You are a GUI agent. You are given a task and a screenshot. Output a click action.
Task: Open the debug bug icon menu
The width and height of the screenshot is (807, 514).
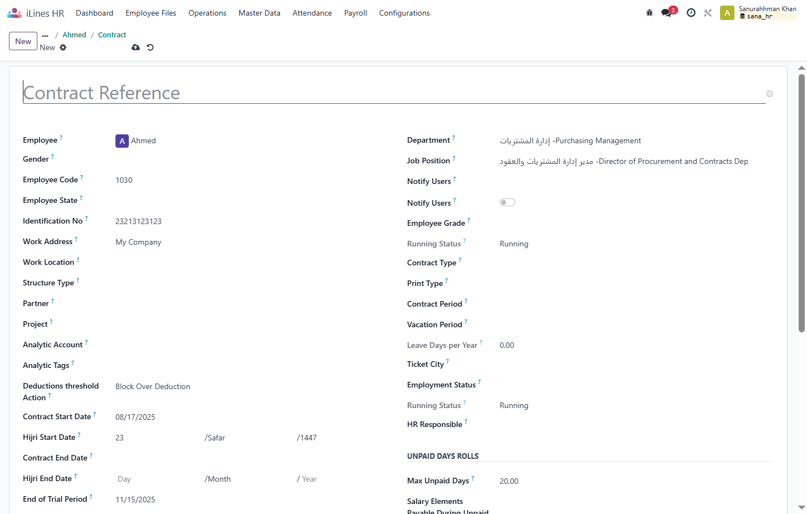(649, 13)
